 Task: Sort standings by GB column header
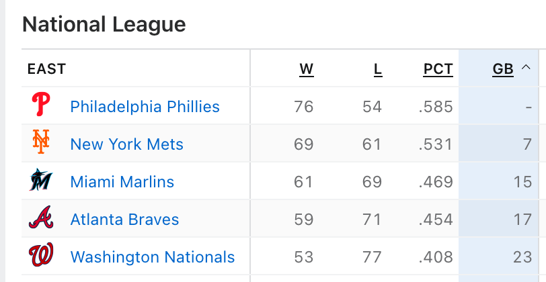point(503,69)
